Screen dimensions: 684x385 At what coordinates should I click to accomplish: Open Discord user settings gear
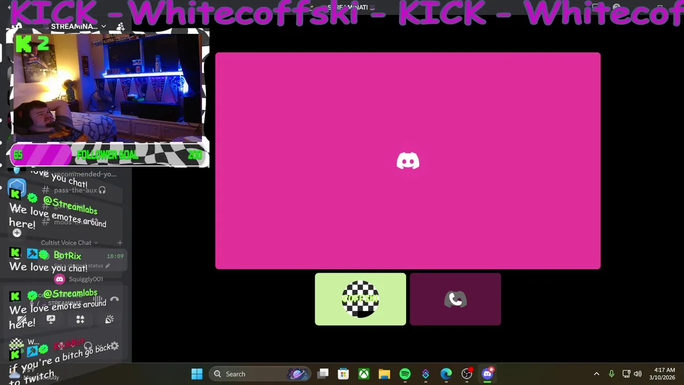114,346
